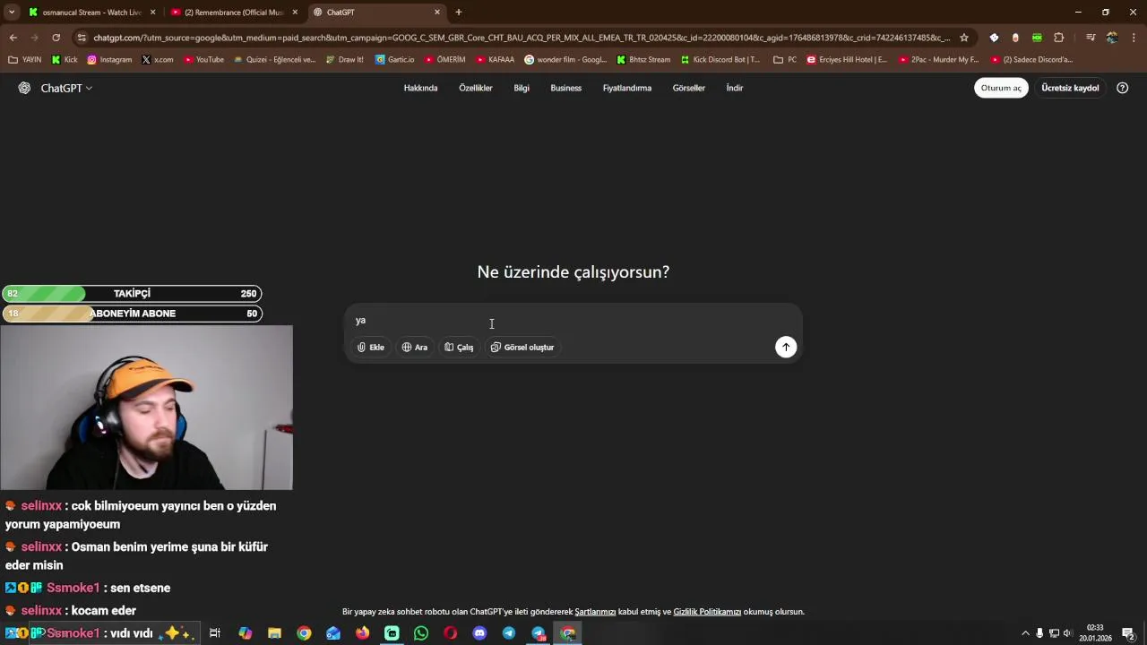Click the browser back arrow
The image size is (1147, 645).
click(x=13, y=38)
